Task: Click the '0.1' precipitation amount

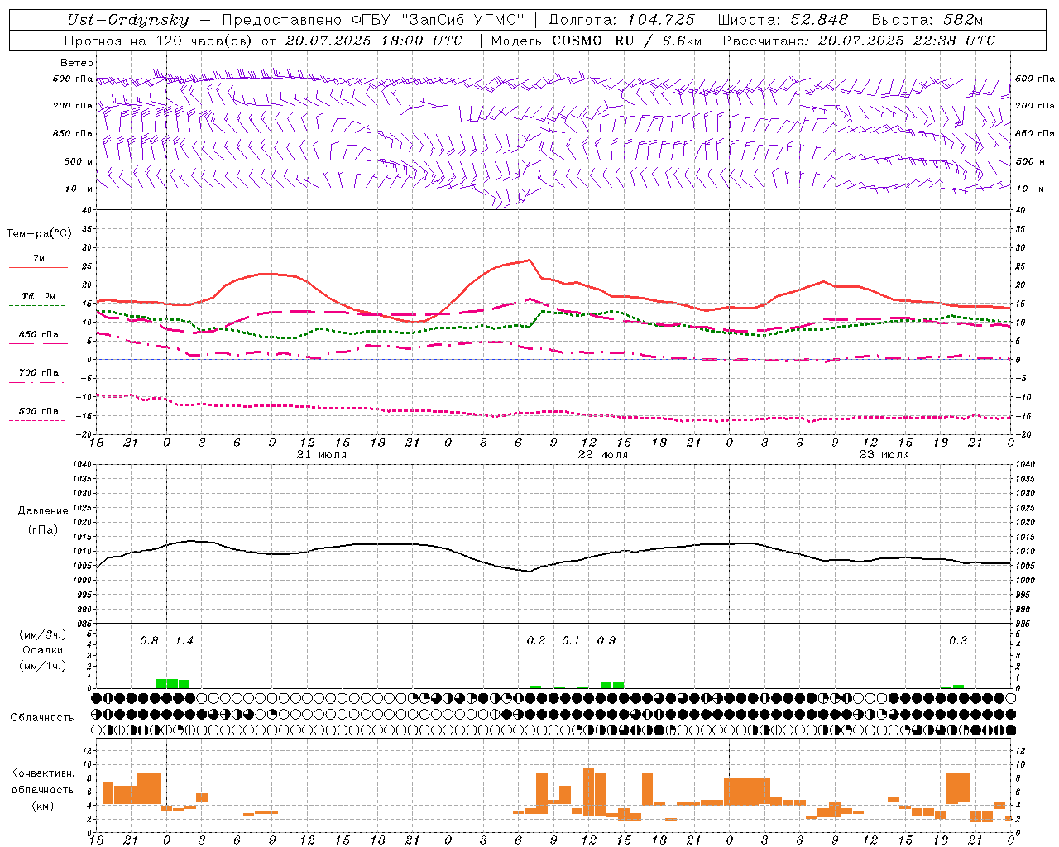Action: click(x=571, y=640)
